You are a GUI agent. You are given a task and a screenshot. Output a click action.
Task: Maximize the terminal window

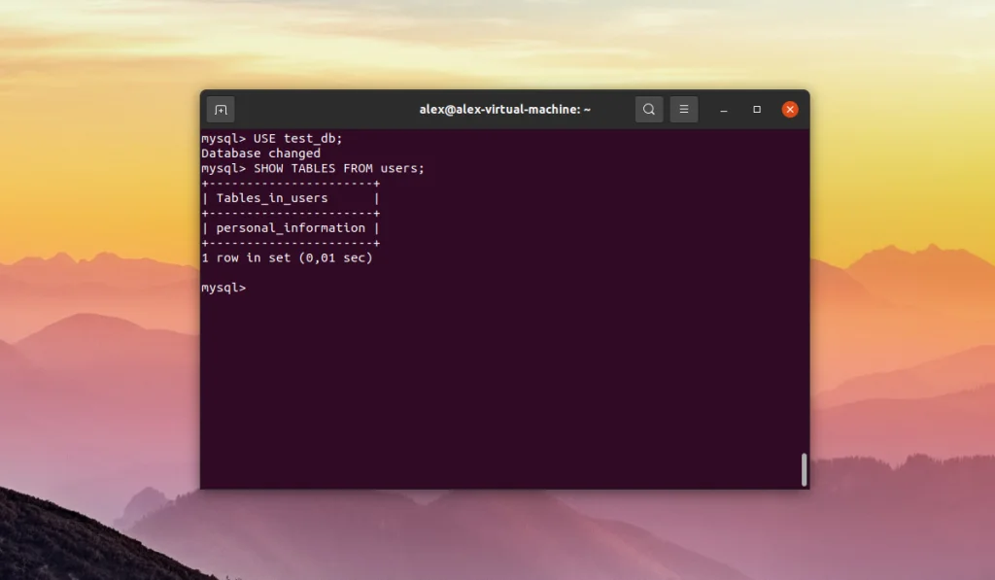[x=757, y=109]
